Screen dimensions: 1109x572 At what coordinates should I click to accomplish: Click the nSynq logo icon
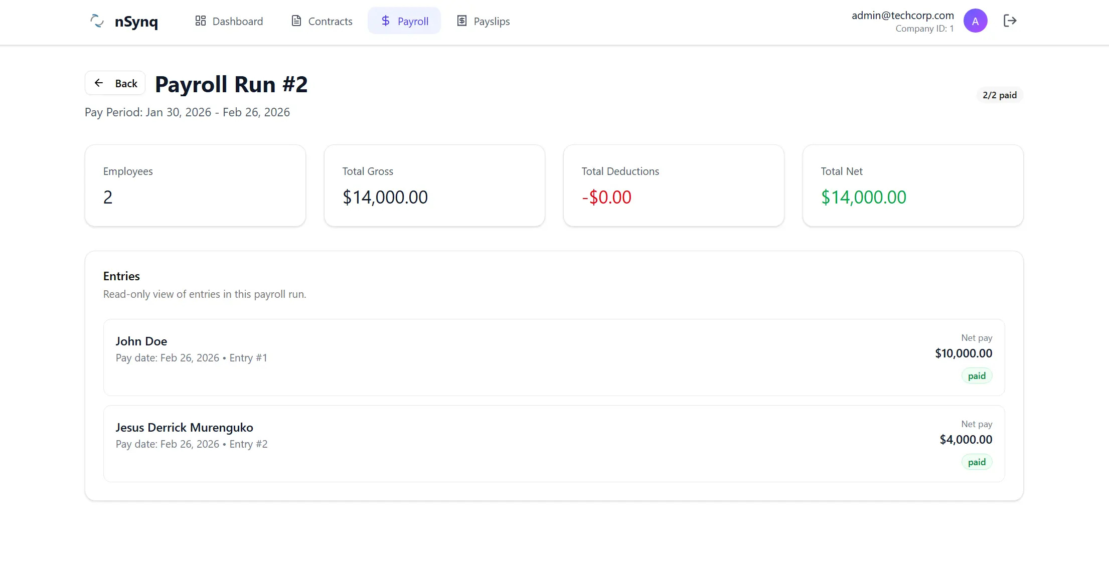point(97,21)
